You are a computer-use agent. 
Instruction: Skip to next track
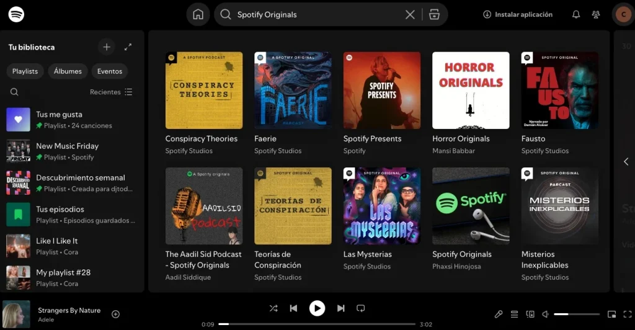click(x=340, y=308)
